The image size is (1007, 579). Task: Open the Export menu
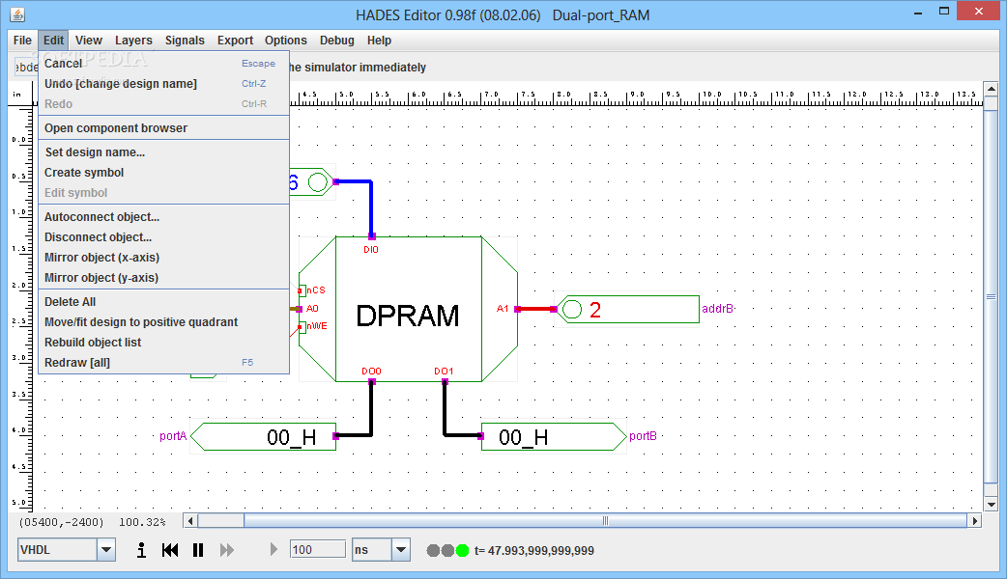click(x=235, y=41)
